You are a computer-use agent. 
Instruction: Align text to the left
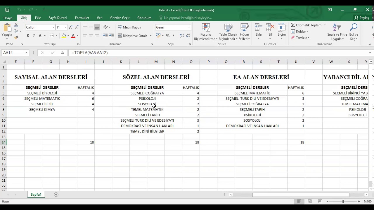coord(85,36)
